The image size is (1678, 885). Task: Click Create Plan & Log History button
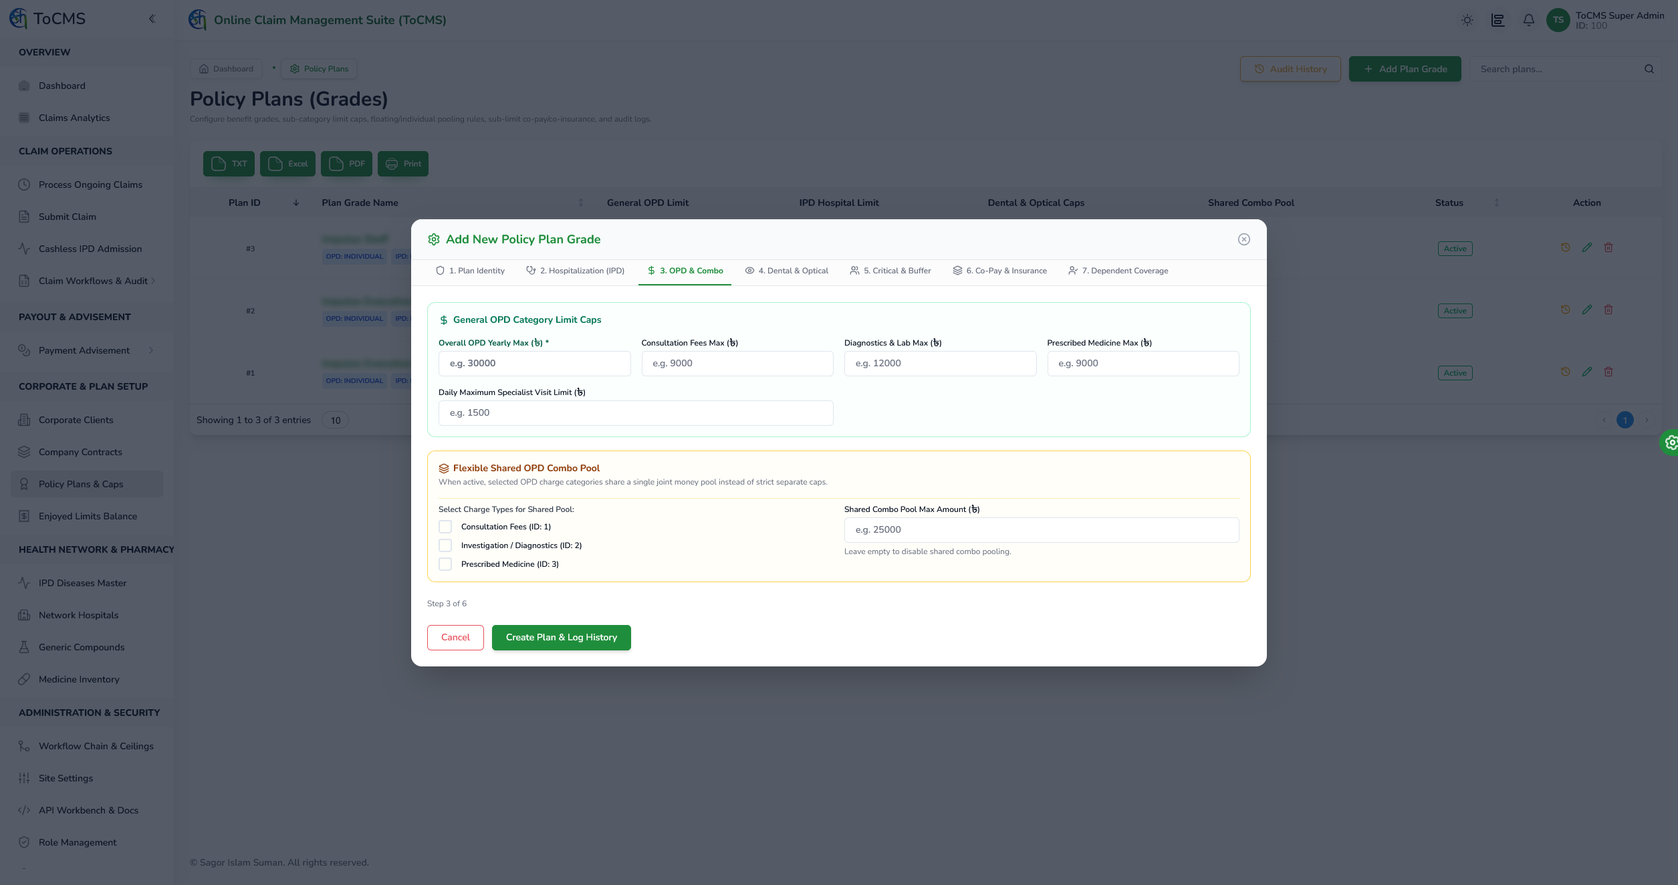click(562, 638)
